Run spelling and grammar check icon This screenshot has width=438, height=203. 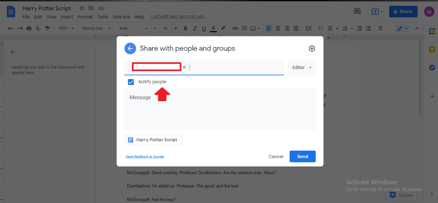39,28
